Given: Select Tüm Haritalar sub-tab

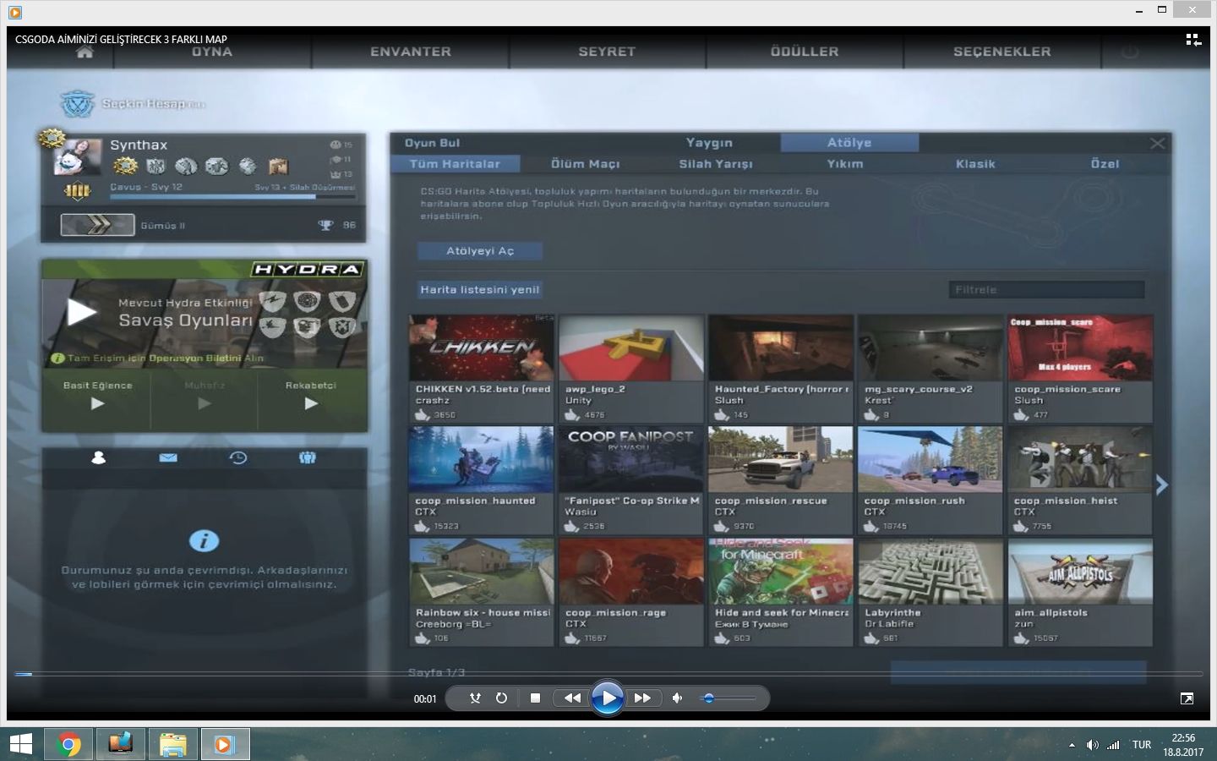Looking at the screenshot, I should (x=455, y=163).
